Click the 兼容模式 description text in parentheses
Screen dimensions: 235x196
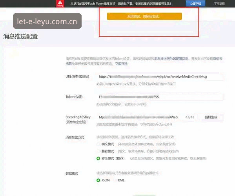(148, 151)
